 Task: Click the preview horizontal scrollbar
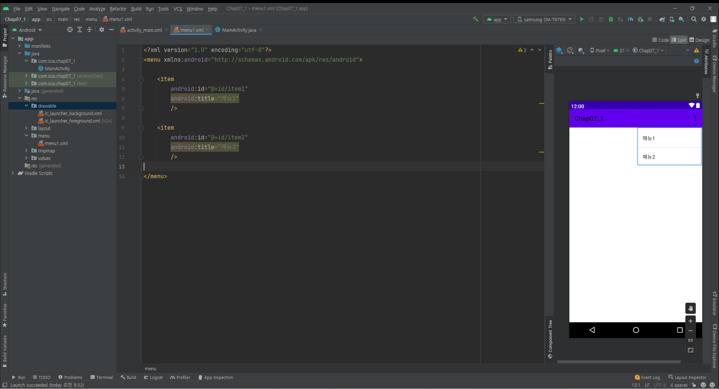pos(619,362)
